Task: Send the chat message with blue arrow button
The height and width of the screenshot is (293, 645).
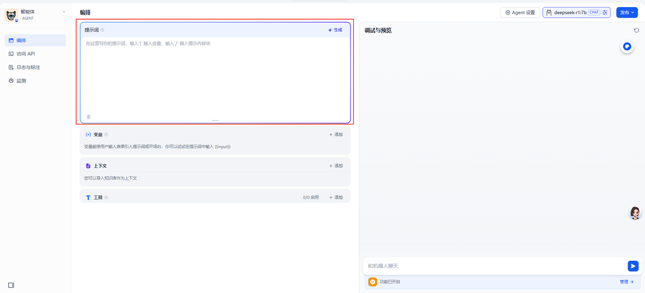Action: click(633, 266)
